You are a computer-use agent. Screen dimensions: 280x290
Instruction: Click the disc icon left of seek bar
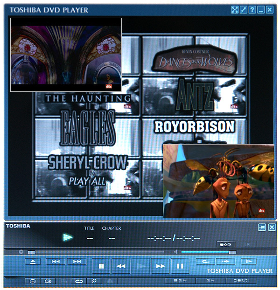[x=21, y=252]
